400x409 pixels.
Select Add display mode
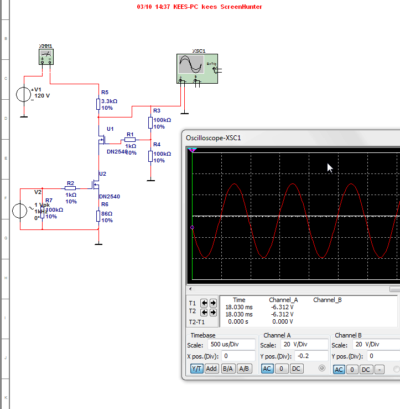pos(211,369)
